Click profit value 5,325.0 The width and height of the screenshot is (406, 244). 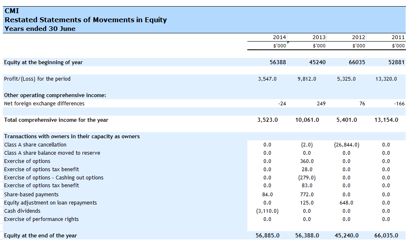click(x=346, y=79)
